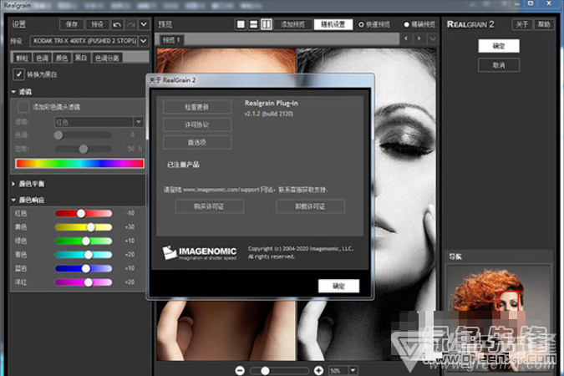Switch to the 黑白 tab
564x376 pixels.
click(x=81, y=58)
